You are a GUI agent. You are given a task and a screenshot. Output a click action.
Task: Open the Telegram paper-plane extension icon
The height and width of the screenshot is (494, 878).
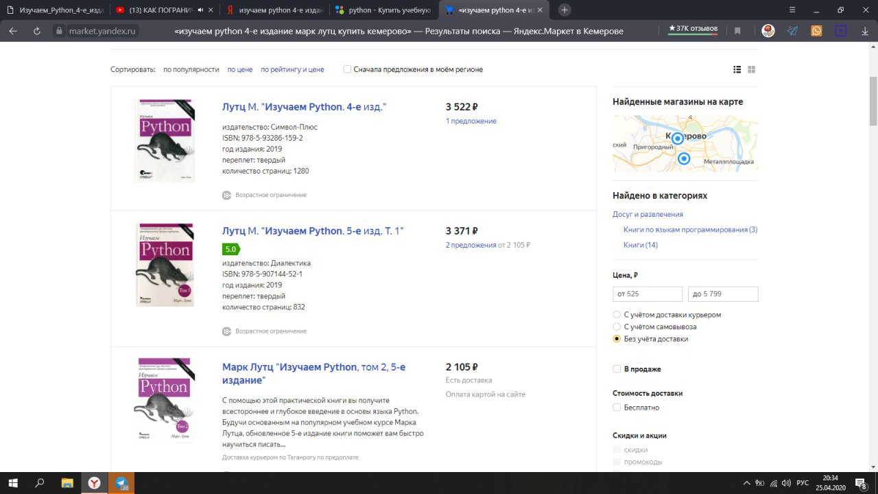pos(793,31)
